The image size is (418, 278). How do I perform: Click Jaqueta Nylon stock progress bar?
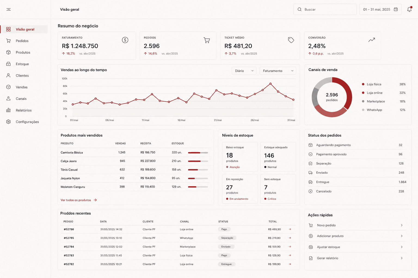pyautogui.click(x=198, y=178)
